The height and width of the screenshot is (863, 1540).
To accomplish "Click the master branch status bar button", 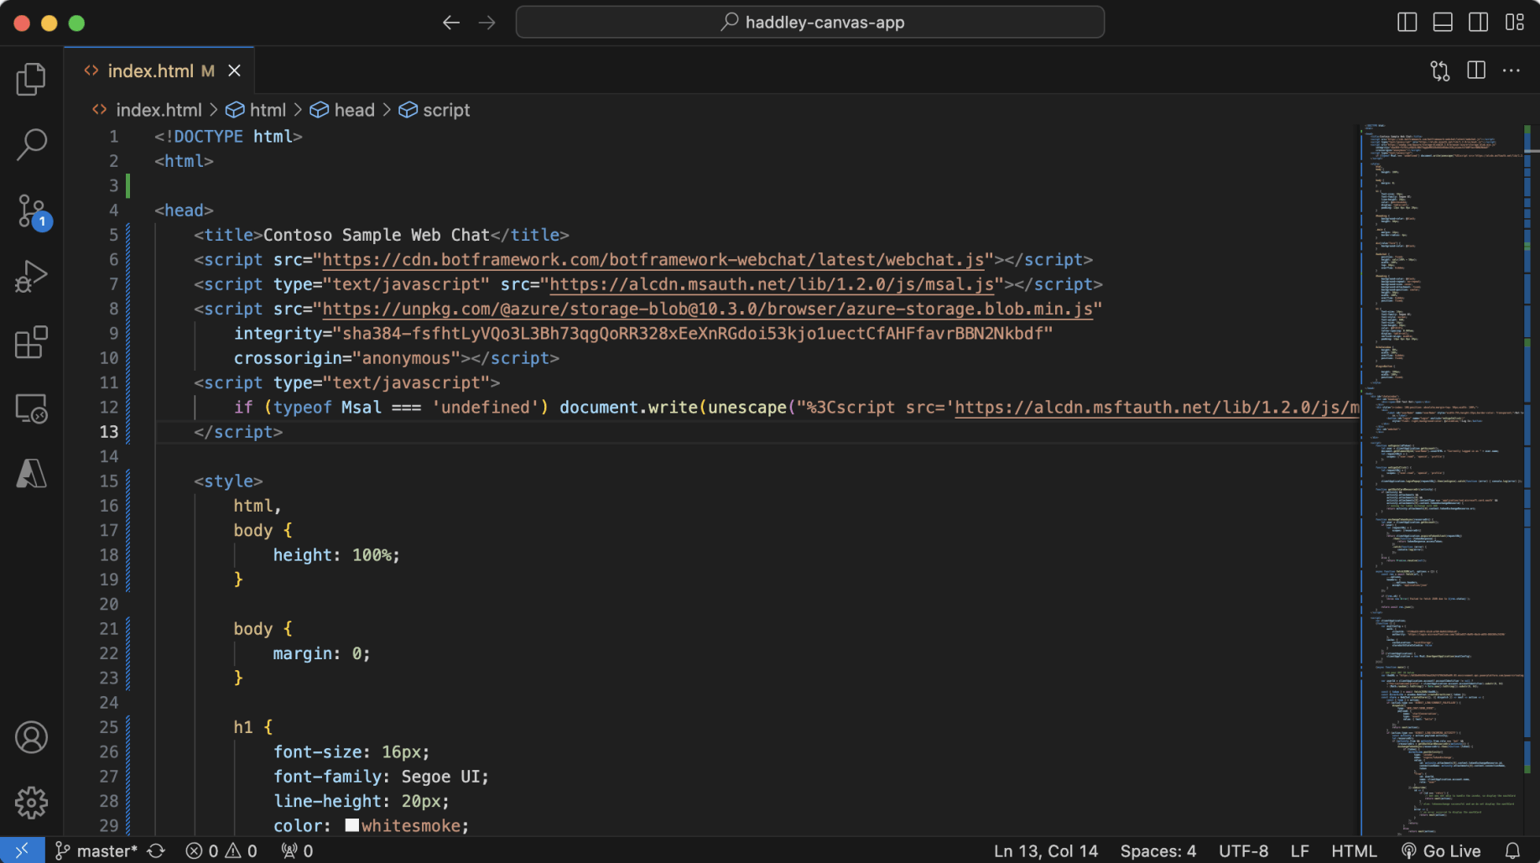I will tap(97, 850).
